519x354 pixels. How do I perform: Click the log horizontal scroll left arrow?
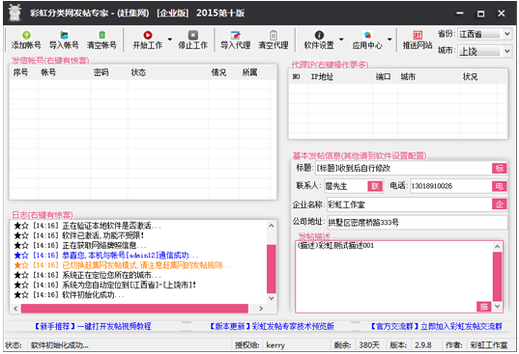(x=15, y=309)
